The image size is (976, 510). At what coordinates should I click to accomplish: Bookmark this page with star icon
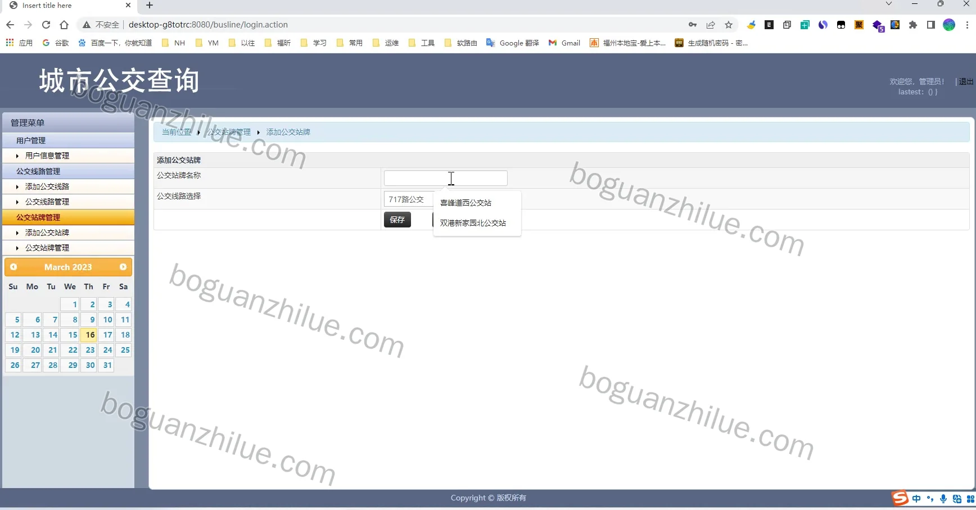coord(729,25)
